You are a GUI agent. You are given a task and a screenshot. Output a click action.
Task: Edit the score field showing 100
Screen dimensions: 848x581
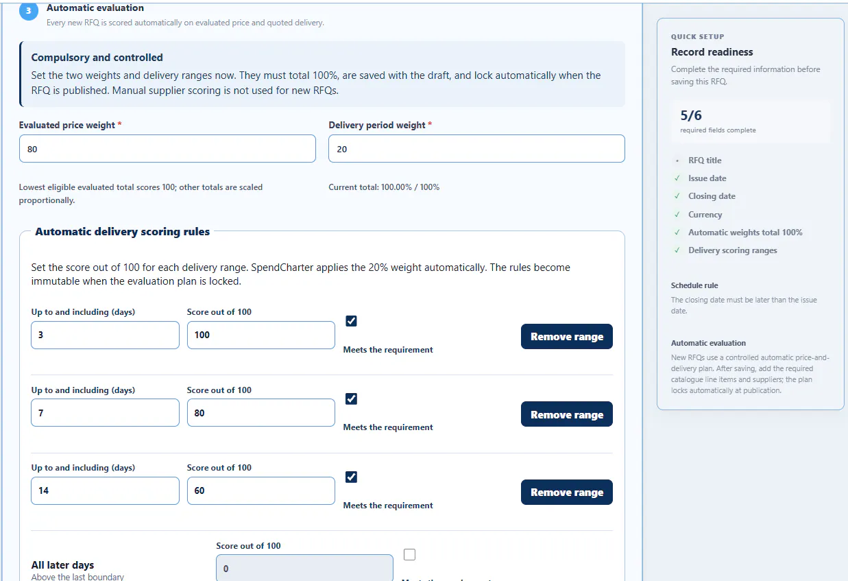pos(261,335)
